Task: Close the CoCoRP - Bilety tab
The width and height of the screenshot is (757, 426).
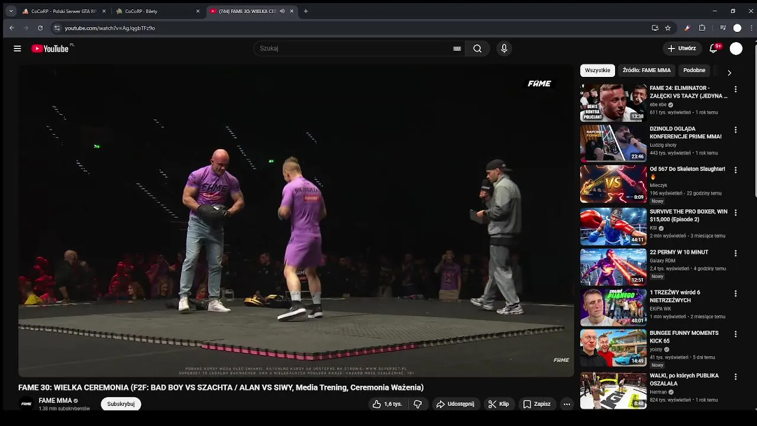Action: 198,11
